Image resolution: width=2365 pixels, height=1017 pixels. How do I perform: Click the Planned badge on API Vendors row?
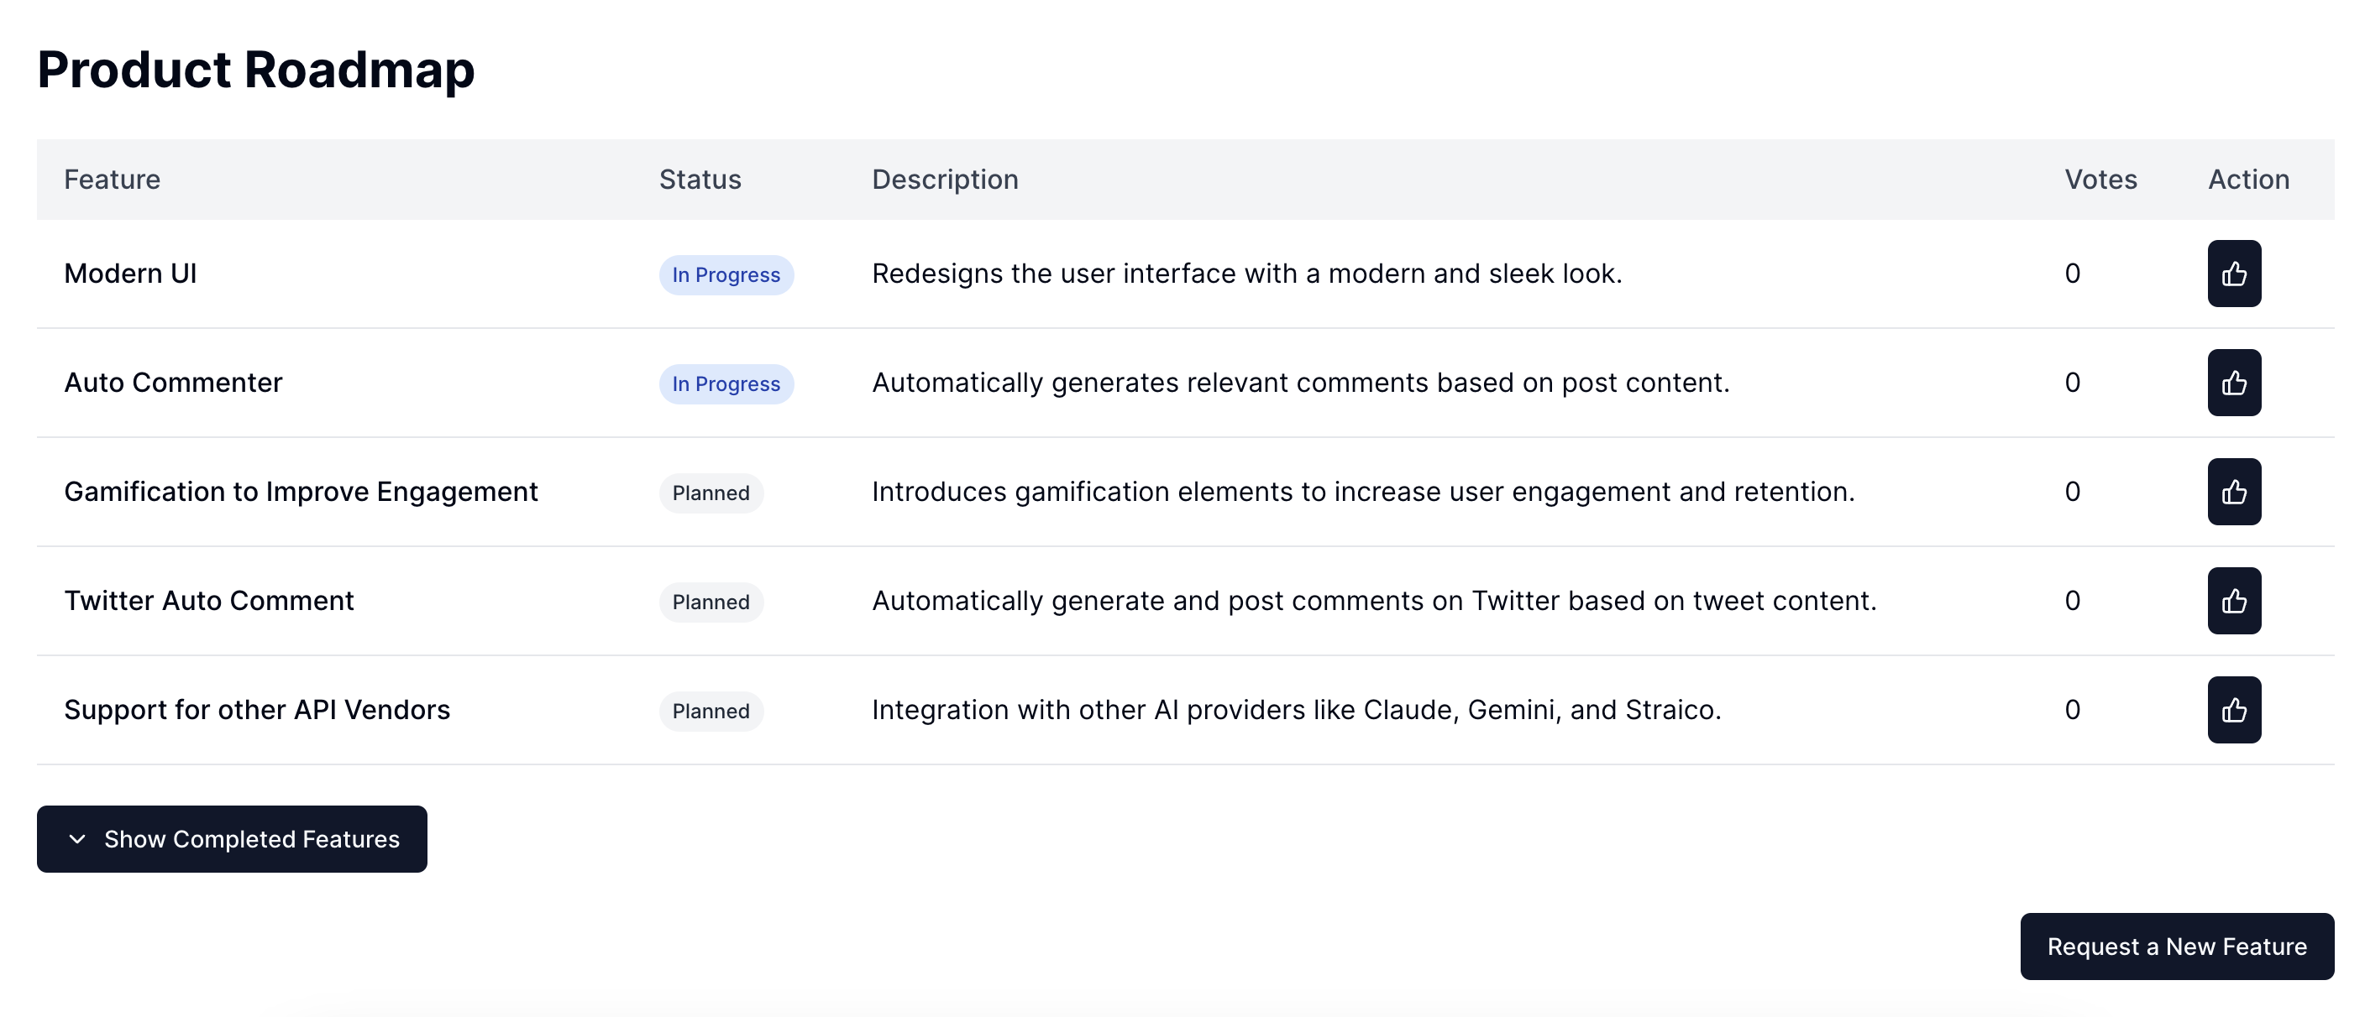[711, 711]
